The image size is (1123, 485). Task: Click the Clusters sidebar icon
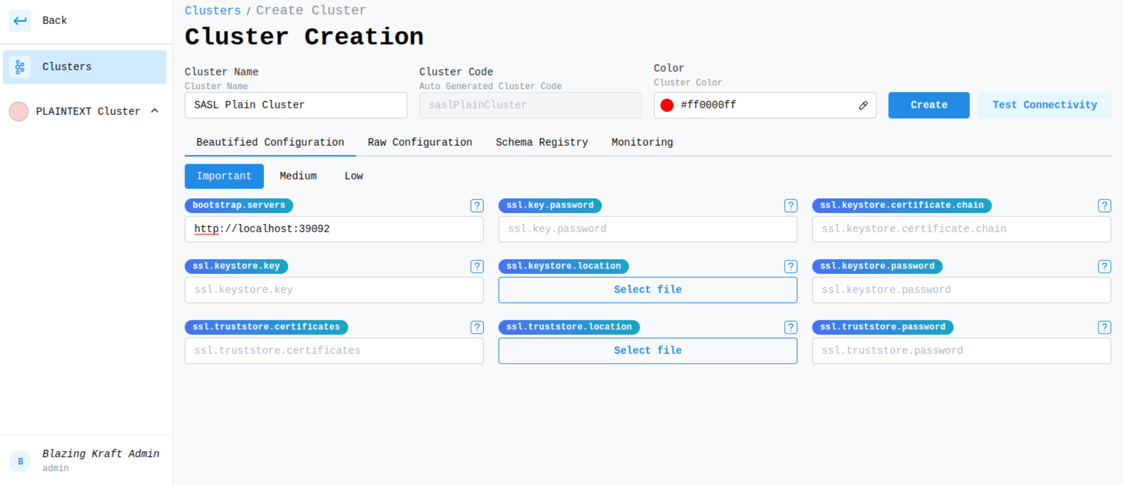[20, 67]
